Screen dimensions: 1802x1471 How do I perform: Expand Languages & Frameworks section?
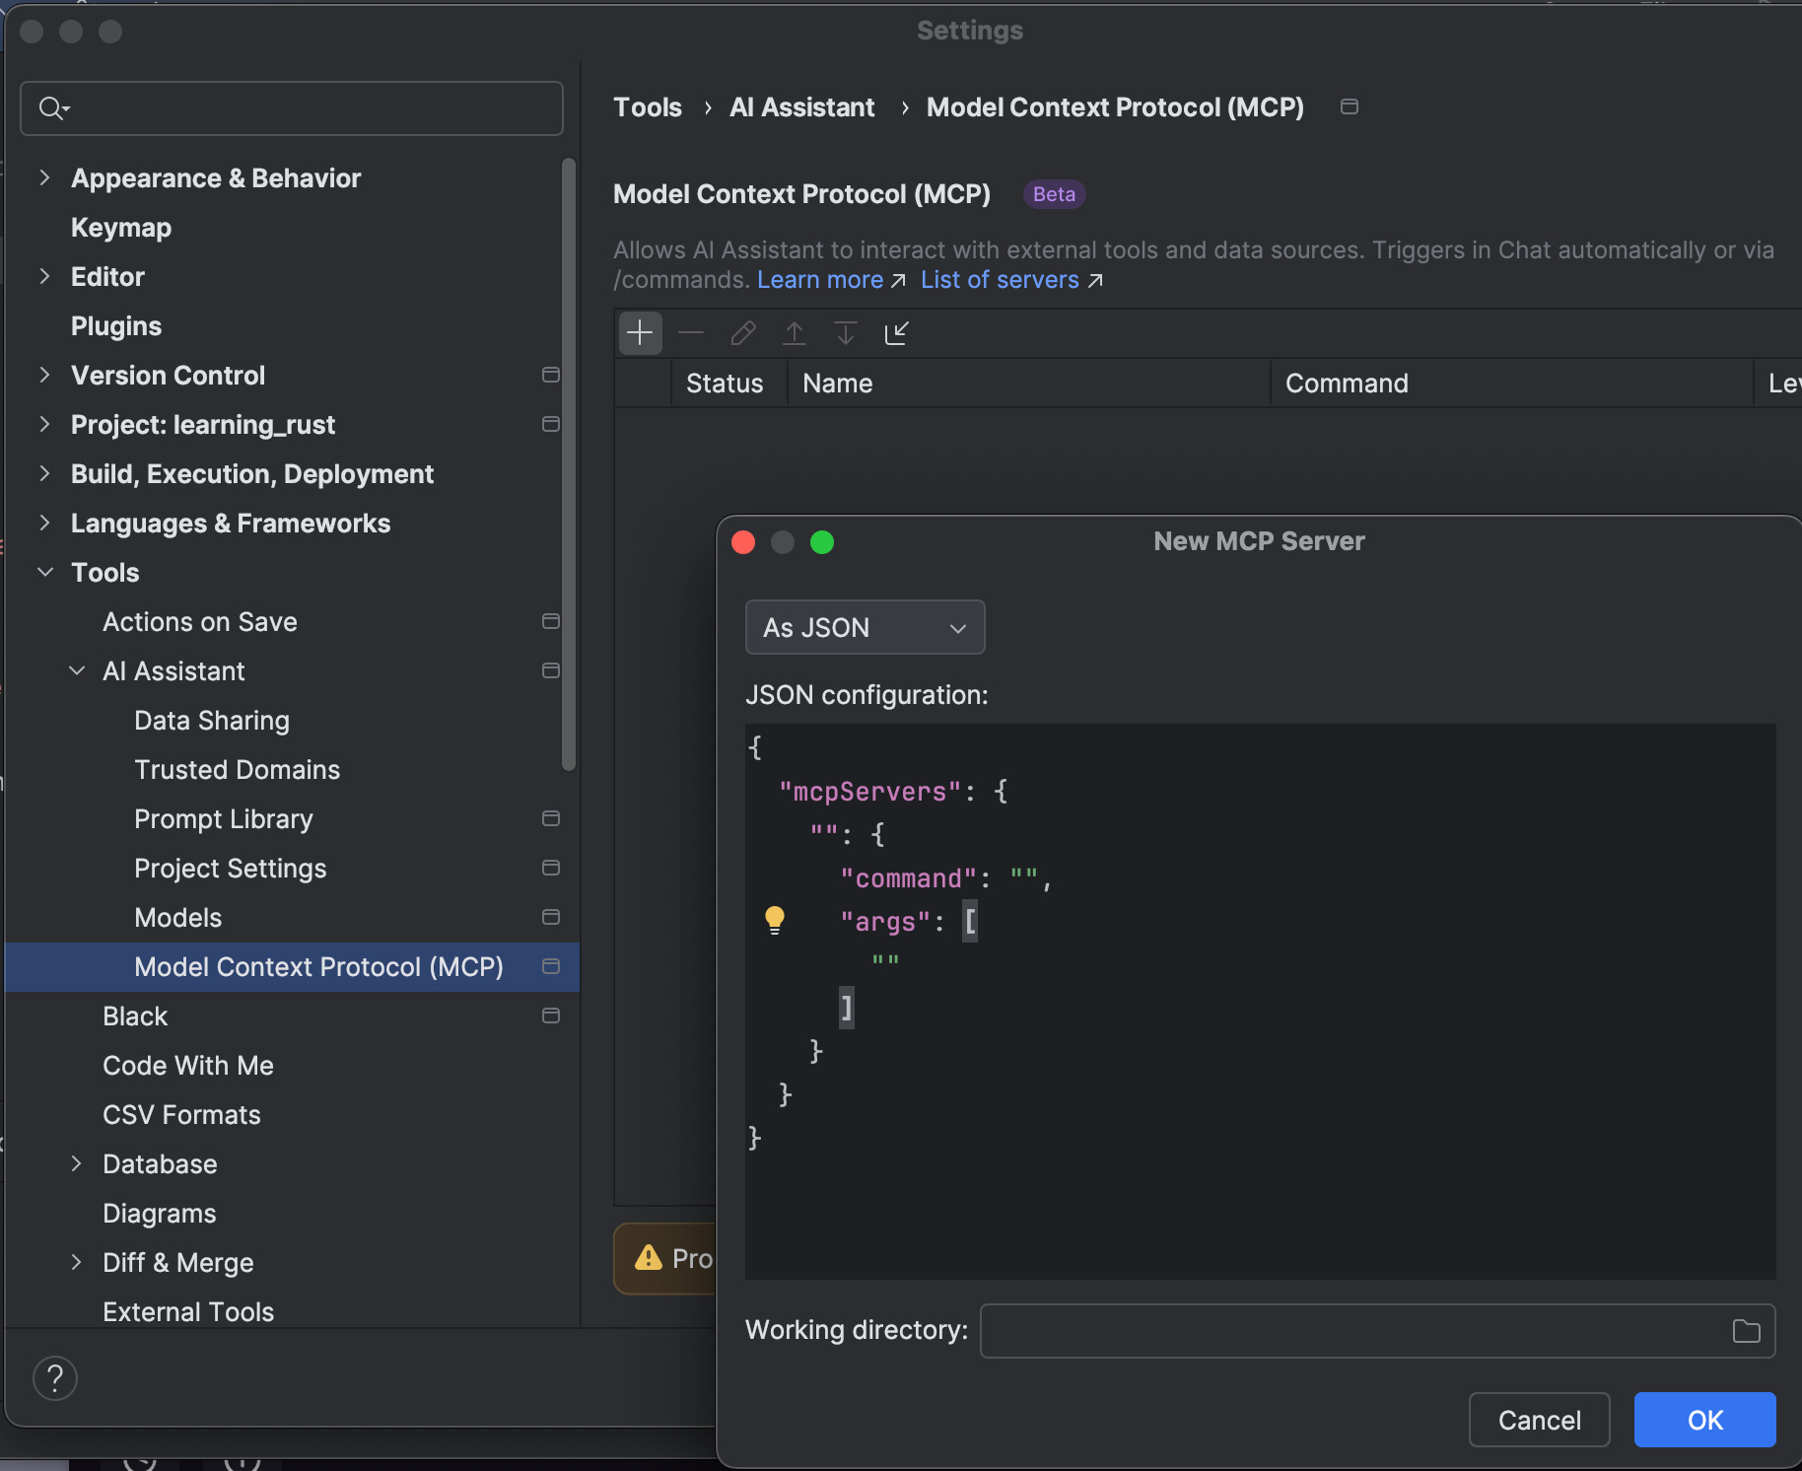coord(44,523)
